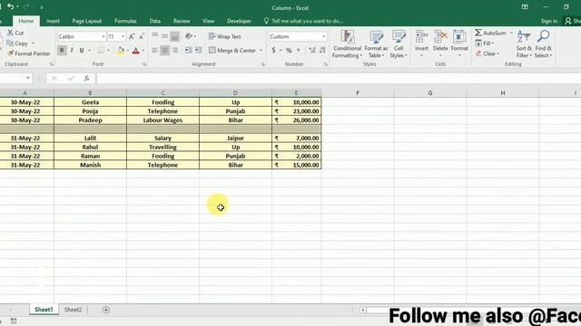
Task: Toggle Wrap Text
Action: [x=225, y=36]
